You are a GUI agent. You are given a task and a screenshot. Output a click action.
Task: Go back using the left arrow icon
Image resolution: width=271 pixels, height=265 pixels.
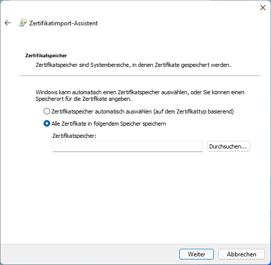pyautogui.click(x=8, y=23)
